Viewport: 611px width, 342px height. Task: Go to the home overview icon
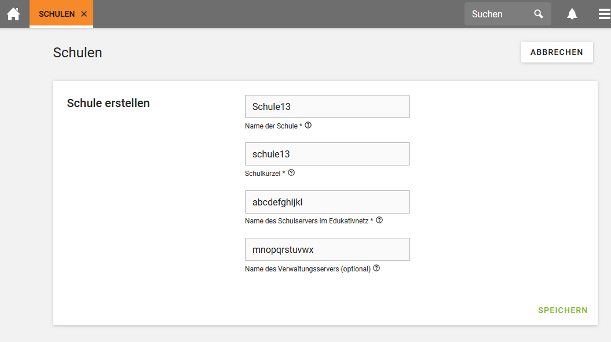tap(13, 14)
